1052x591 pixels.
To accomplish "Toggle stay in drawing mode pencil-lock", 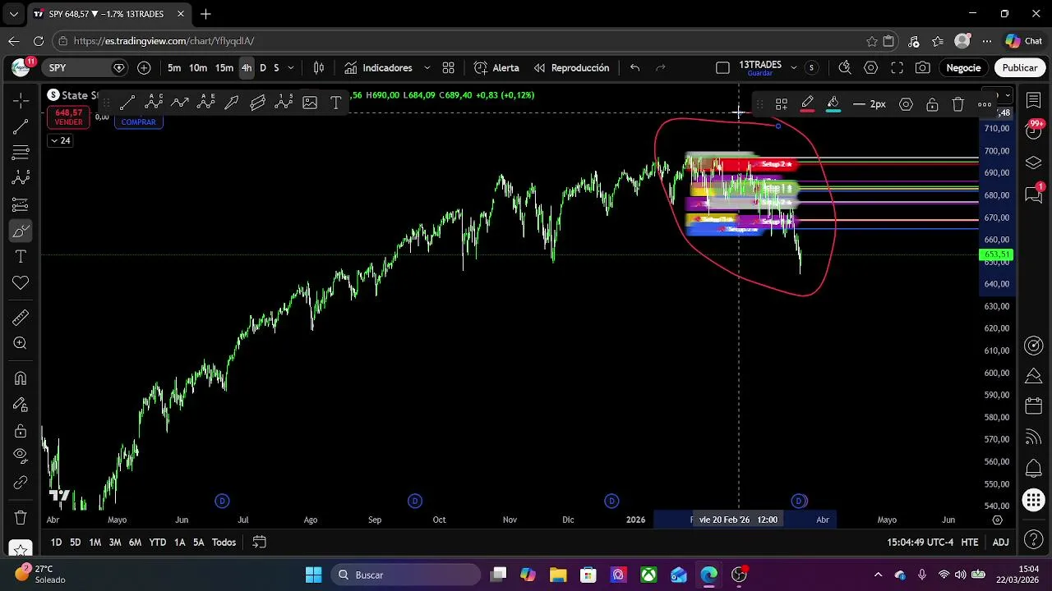I will pyautogui.click(x=21, y=405).
